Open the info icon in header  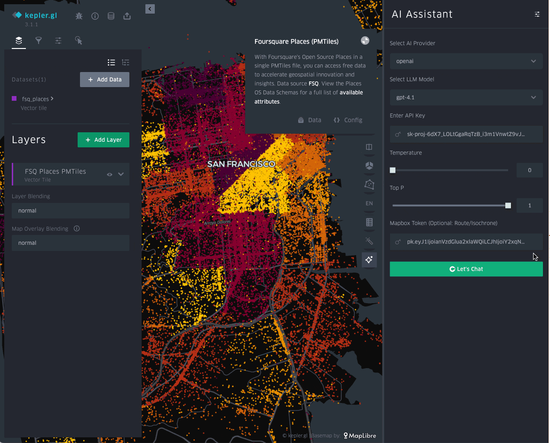tap(95, 16)
